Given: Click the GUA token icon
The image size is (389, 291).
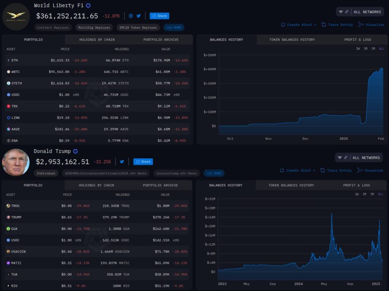Looking at the screenshot, I should coord(8,228).
